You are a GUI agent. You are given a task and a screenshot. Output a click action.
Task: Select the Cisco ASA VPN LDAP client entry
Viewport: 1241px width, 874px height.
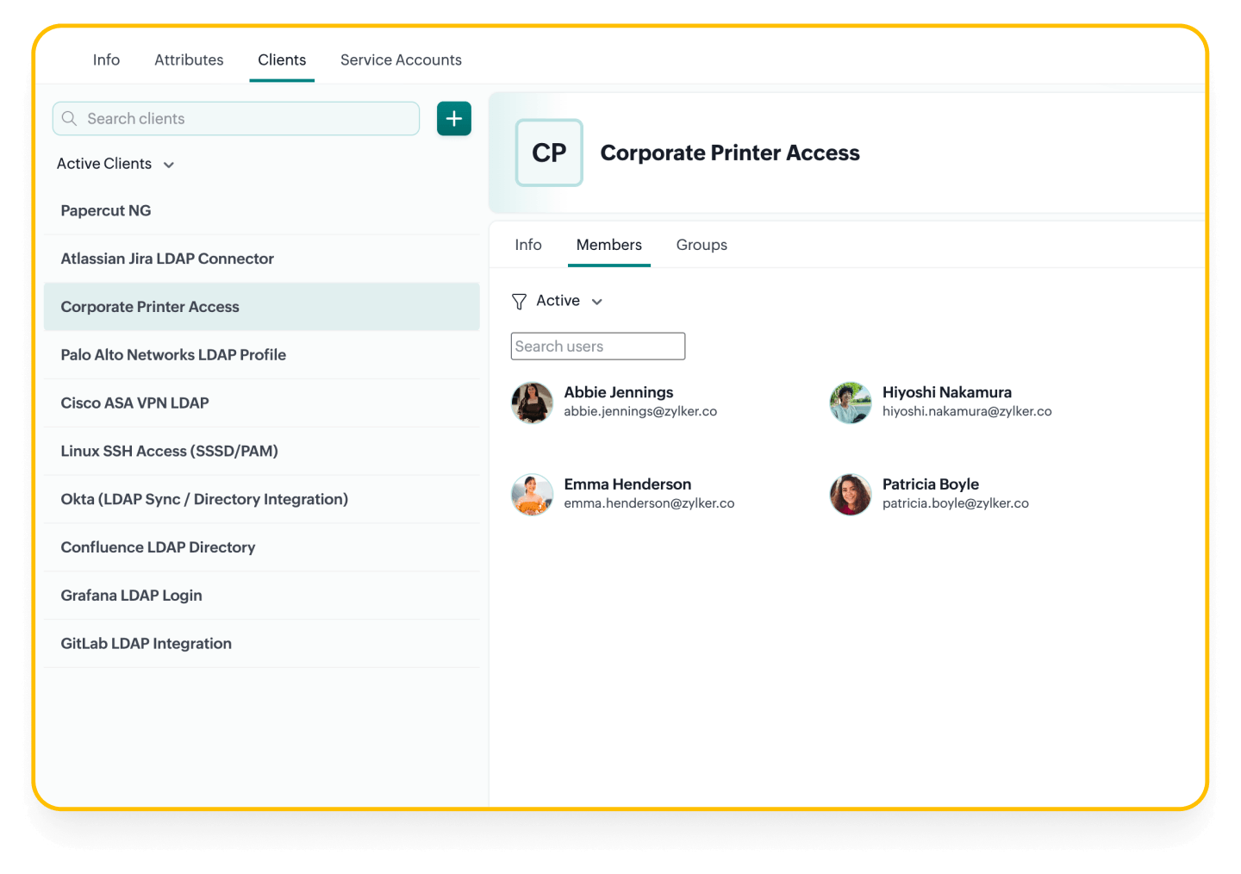(x=134, y=403)
